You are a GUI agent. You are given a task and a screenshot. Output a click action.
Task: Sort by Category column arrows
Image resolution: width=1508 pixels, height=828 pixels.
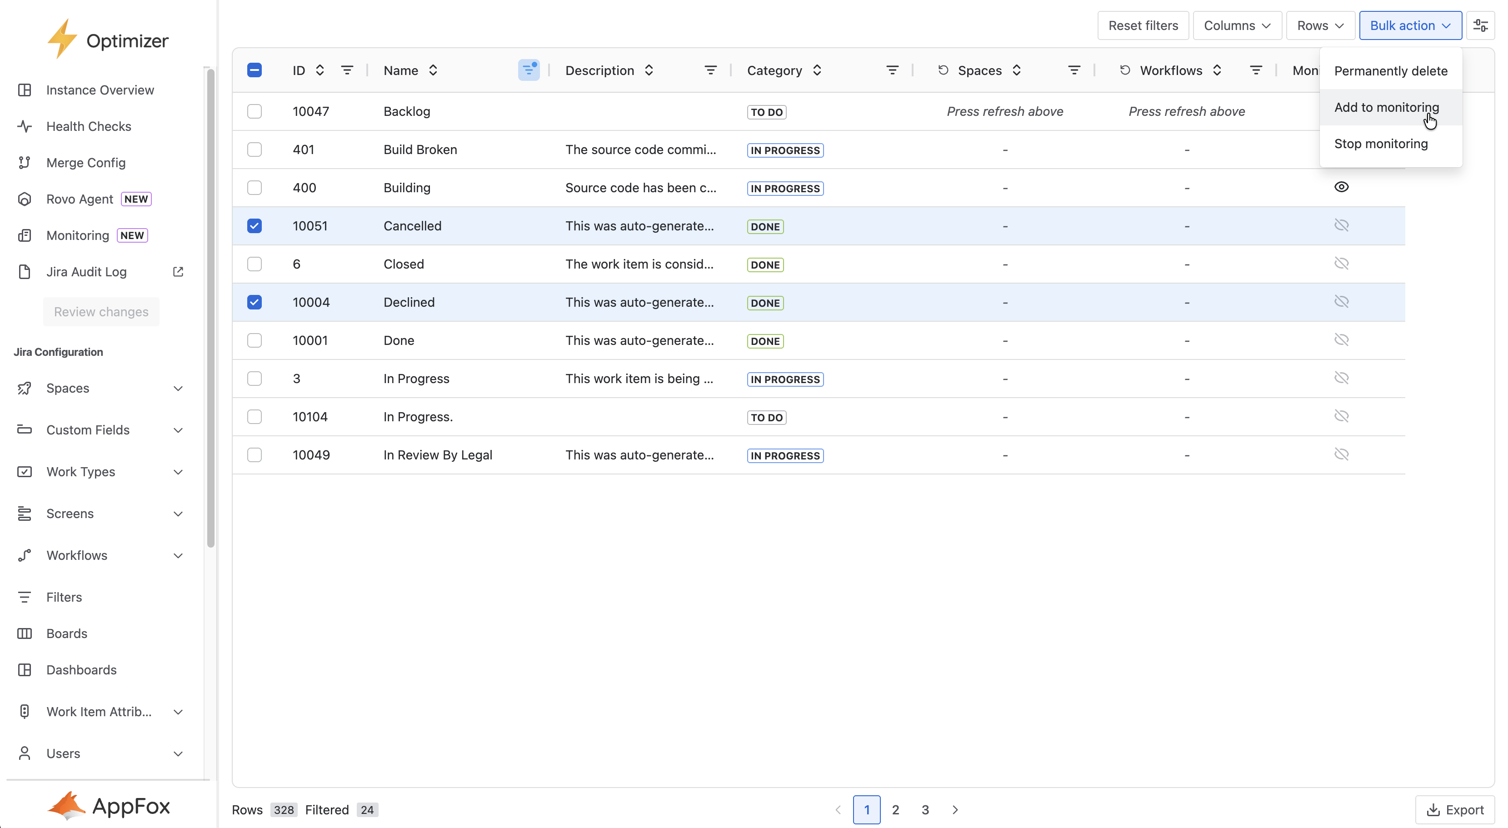(817, 70)
